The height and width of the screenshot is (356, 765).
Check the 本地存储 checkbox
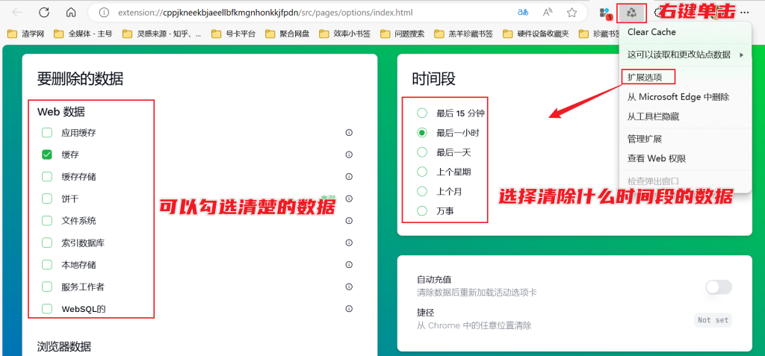point(47,265)
